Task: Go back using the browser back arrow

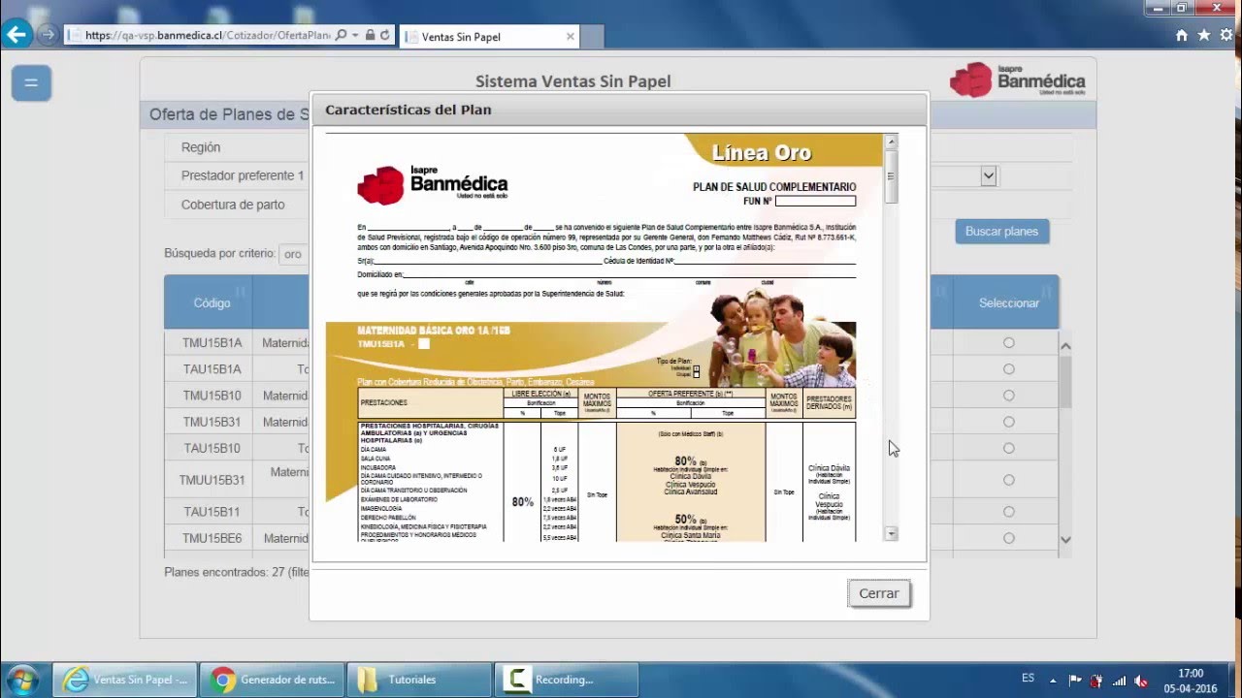Action: click(16, 35)
